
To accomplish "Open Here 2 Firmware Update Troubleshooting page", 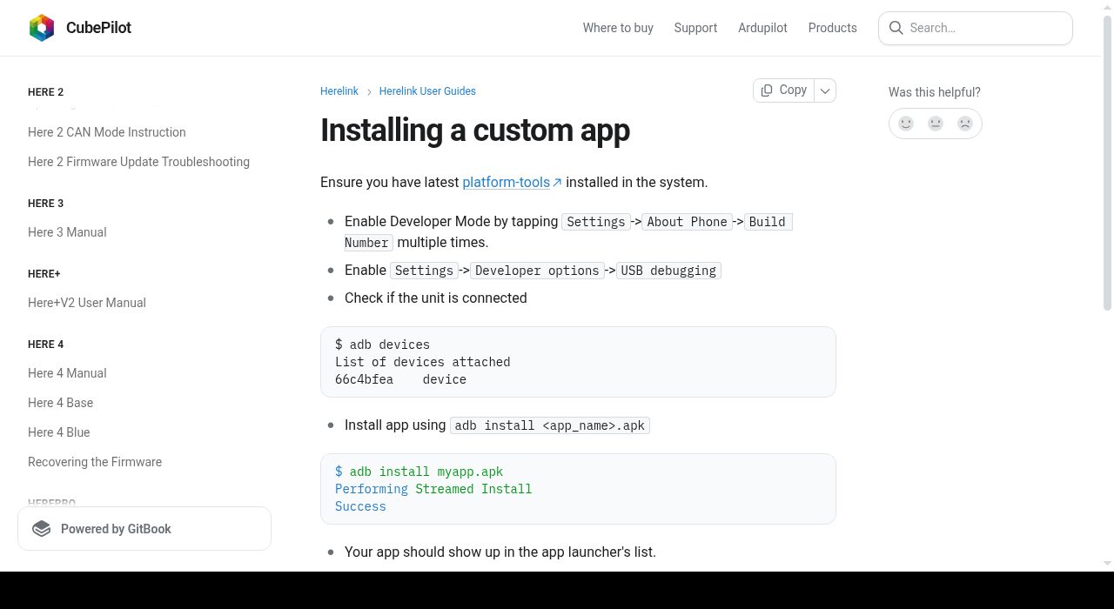I will click(138, 162).
